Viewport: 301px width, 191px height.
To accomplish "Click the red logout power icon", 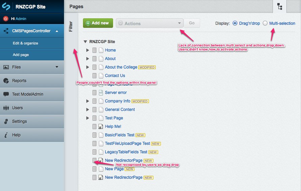I will tap(6, 19).
